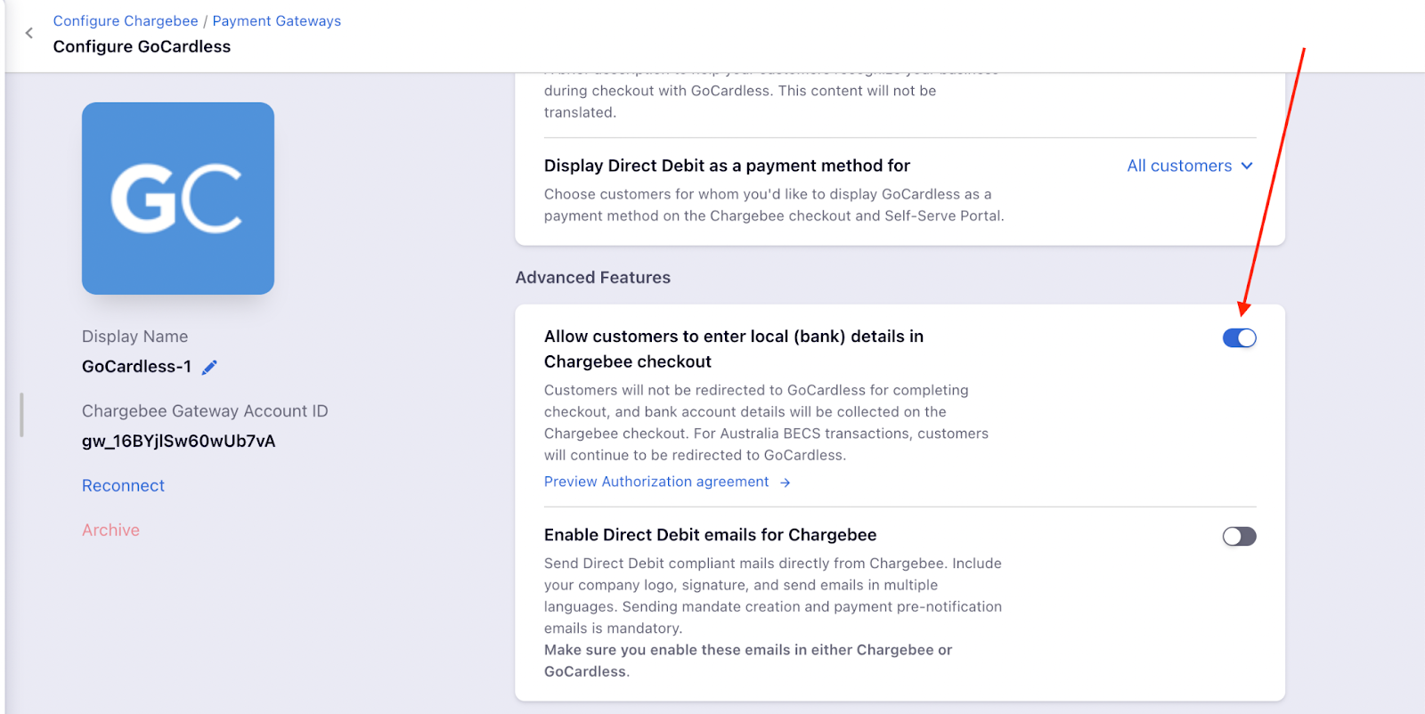This screenshot has width=1425, height=714.
Task: Navigate to Payment Gateways breadcrumb
Action: tap(276, 20)
